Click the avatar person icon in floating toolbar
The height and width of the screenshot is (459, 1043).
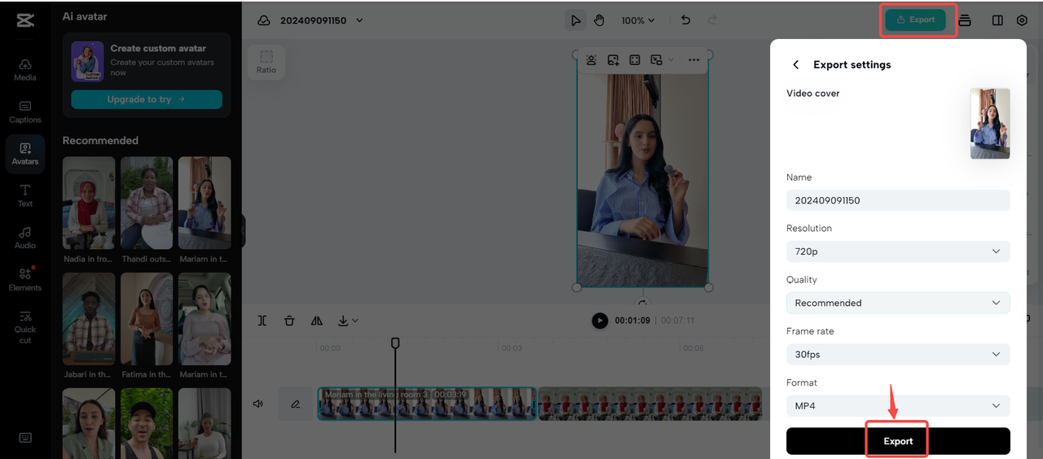pos(592,59)
